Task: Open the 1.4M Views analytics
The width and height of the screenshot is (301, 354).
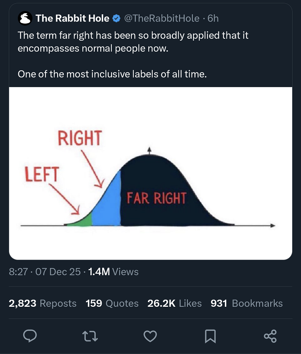Action: click(x=113, y=272)
